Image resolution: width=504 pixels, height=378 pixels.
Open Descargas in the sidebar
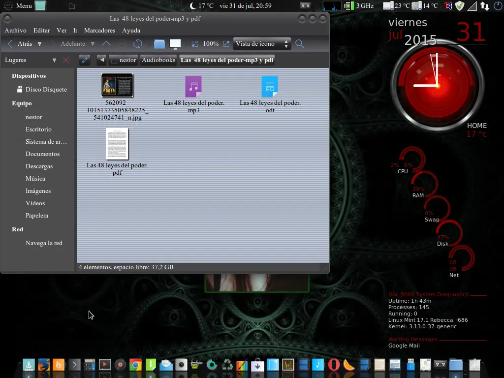click(x=39, y=166)
